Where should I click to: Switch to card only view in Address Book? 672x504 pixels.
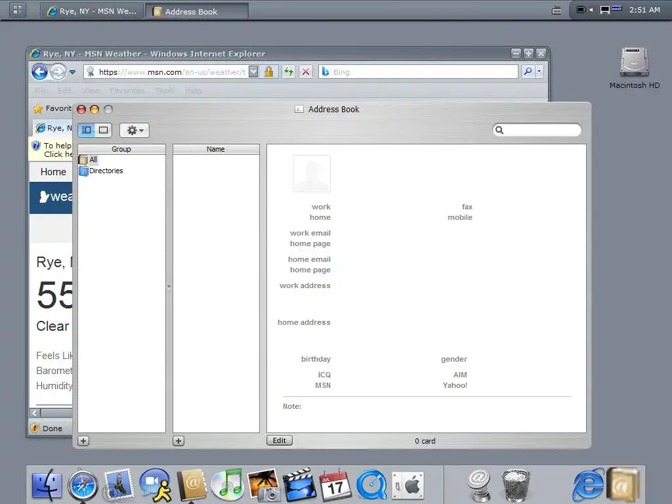pos(103,130)
